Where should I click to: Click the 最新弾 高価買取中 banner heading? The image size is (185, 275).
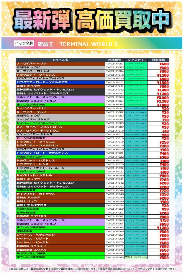tap(92, 21)
